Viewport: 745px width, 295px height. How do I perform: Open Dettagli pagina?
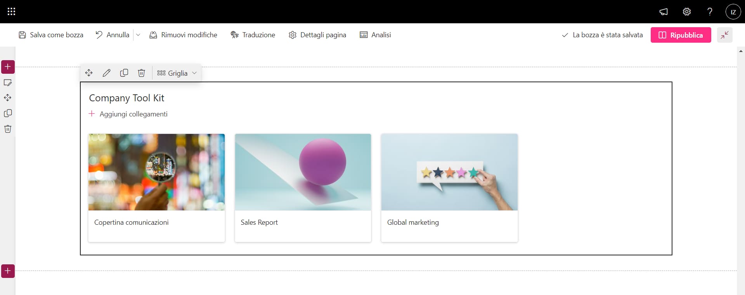pyautogui.click(x=317, y=35)
